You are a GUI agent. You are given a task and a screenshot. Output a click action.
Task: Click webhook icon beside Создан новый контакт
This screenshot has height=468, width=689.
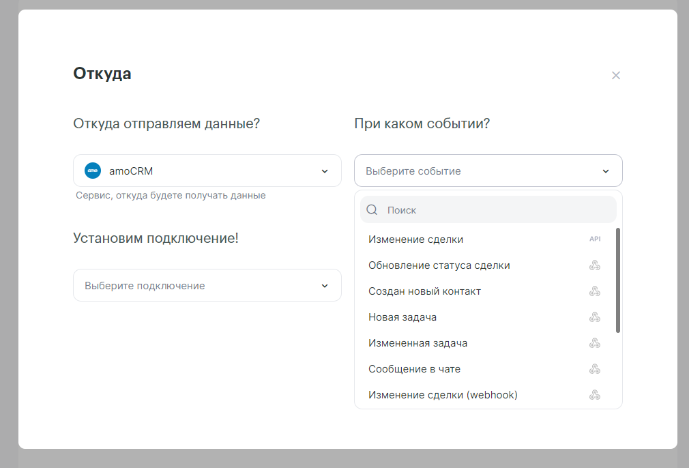595,291
